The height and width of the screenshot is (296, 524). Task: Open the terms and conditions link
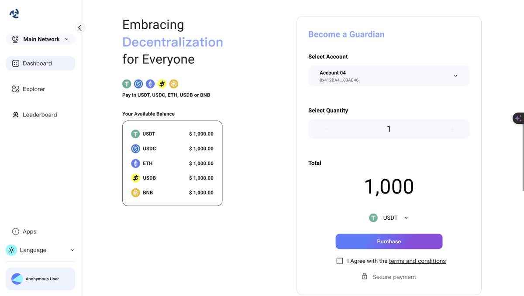pyautogui.click(x=417, y=261)
